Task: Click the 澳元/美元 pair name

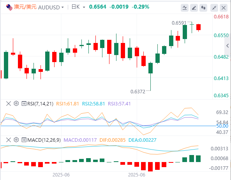Action: (x=25, y=7)
